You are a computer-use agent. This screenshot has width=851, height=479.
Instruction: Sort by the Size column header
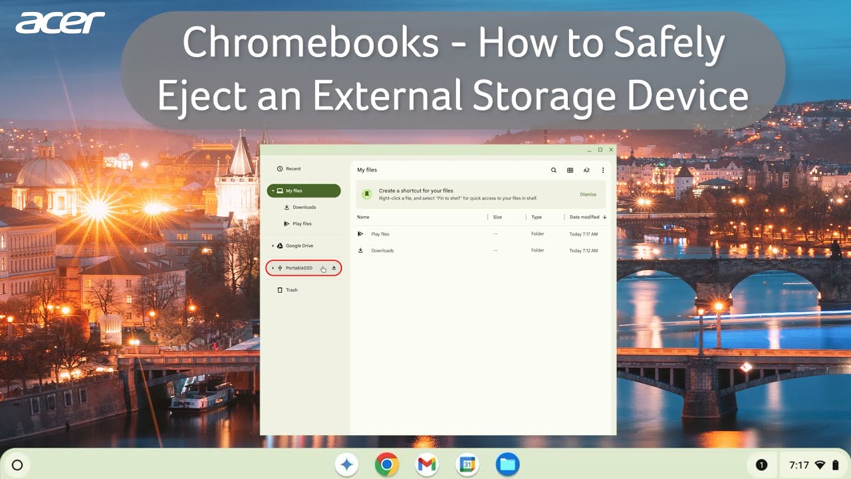pyautogui.click(x=497, y=218)
